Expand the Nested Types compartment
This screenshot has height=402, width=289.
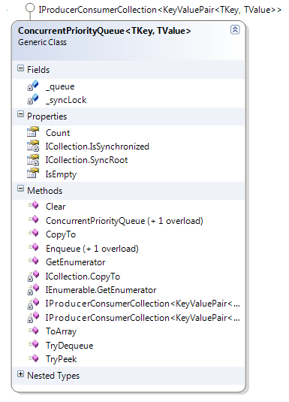tap(20, 374)
